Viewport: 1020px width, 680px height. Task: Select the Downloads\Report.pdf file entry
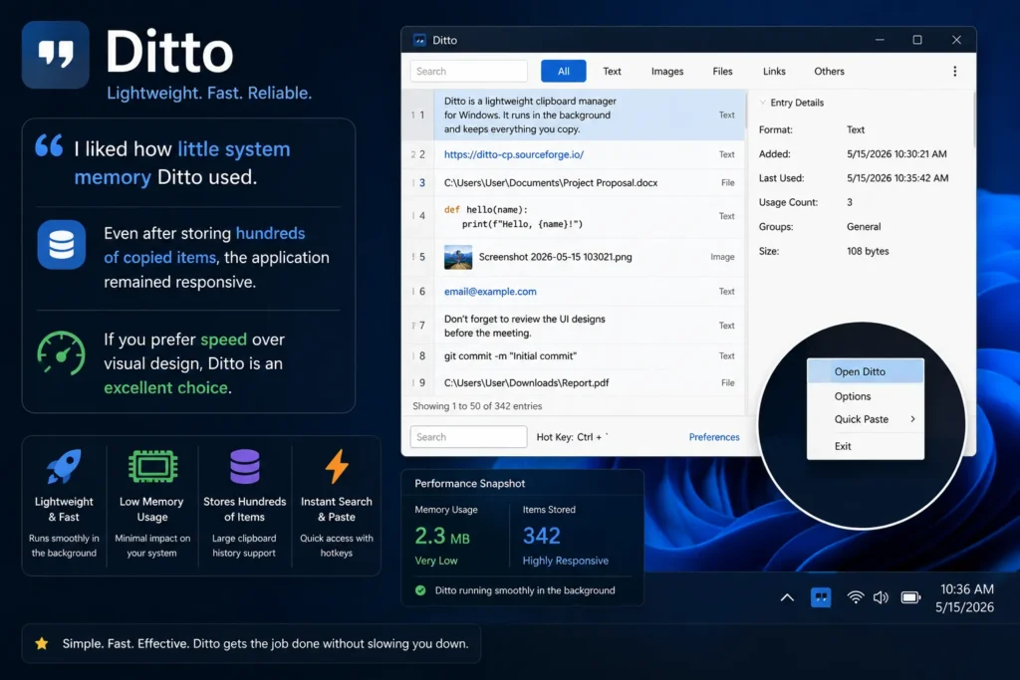coord(574,383)
